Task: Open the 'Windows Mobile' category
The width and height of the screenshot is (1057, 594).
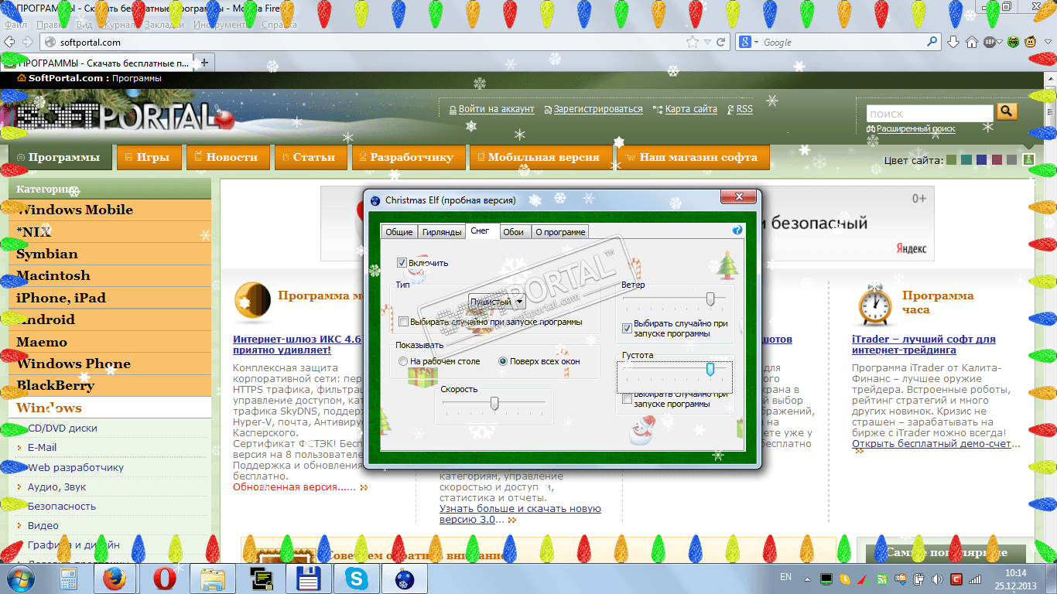Action: 109,210
